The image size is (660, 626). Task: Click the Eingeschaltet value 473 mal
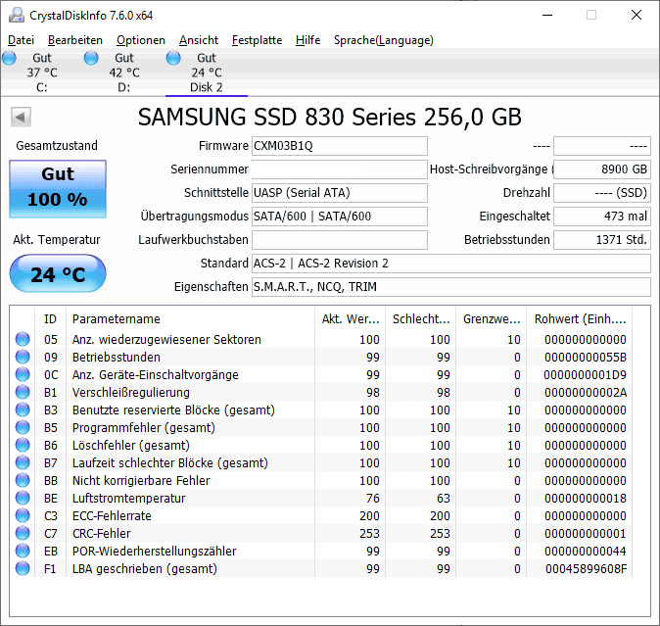click(602, 217)
